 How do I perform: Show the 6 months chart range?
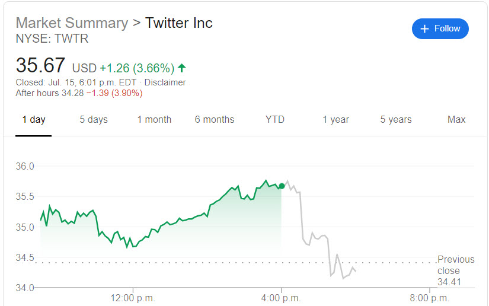click(x=215, y=120)
